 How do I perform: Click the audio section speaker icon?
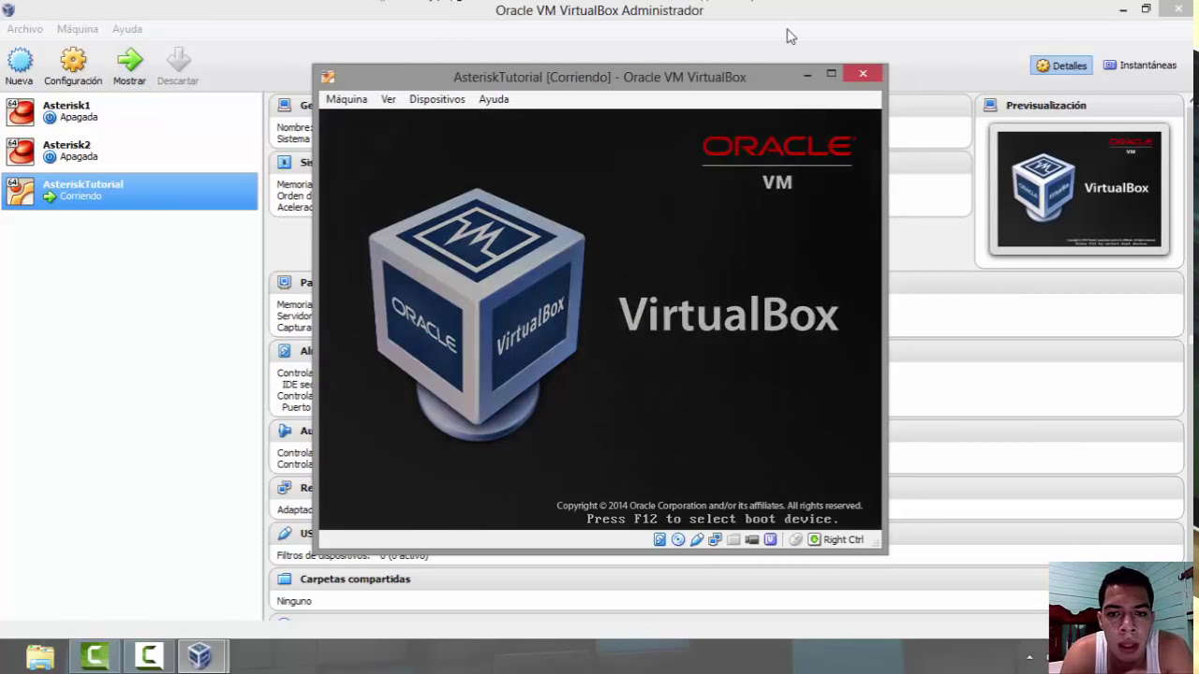click(x=285, y=431)
